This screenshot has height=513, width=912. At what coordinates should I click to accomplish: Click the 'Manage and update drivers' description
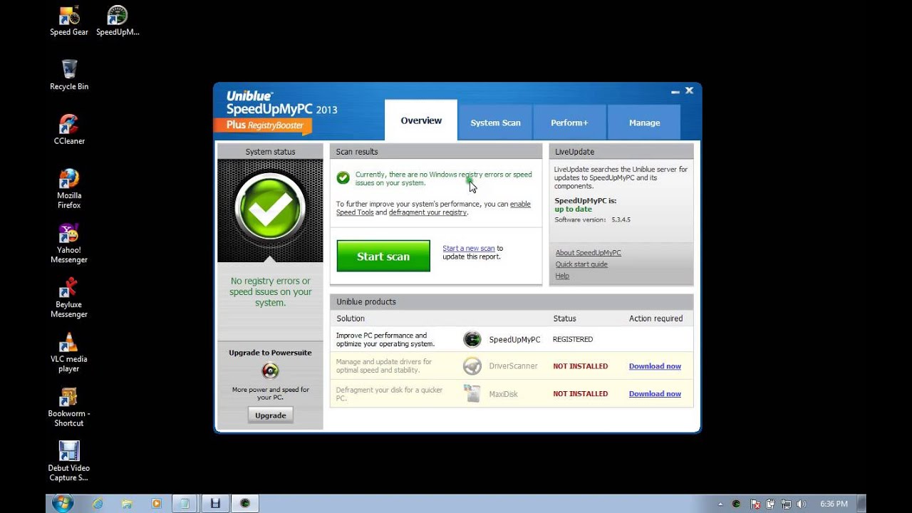click(384, 366)
